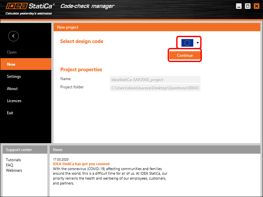The width and height of the screenshot is (263, 197).
Task: Open news headline IDEA StatiCa has got you covered
Action: tap(81, 164)
